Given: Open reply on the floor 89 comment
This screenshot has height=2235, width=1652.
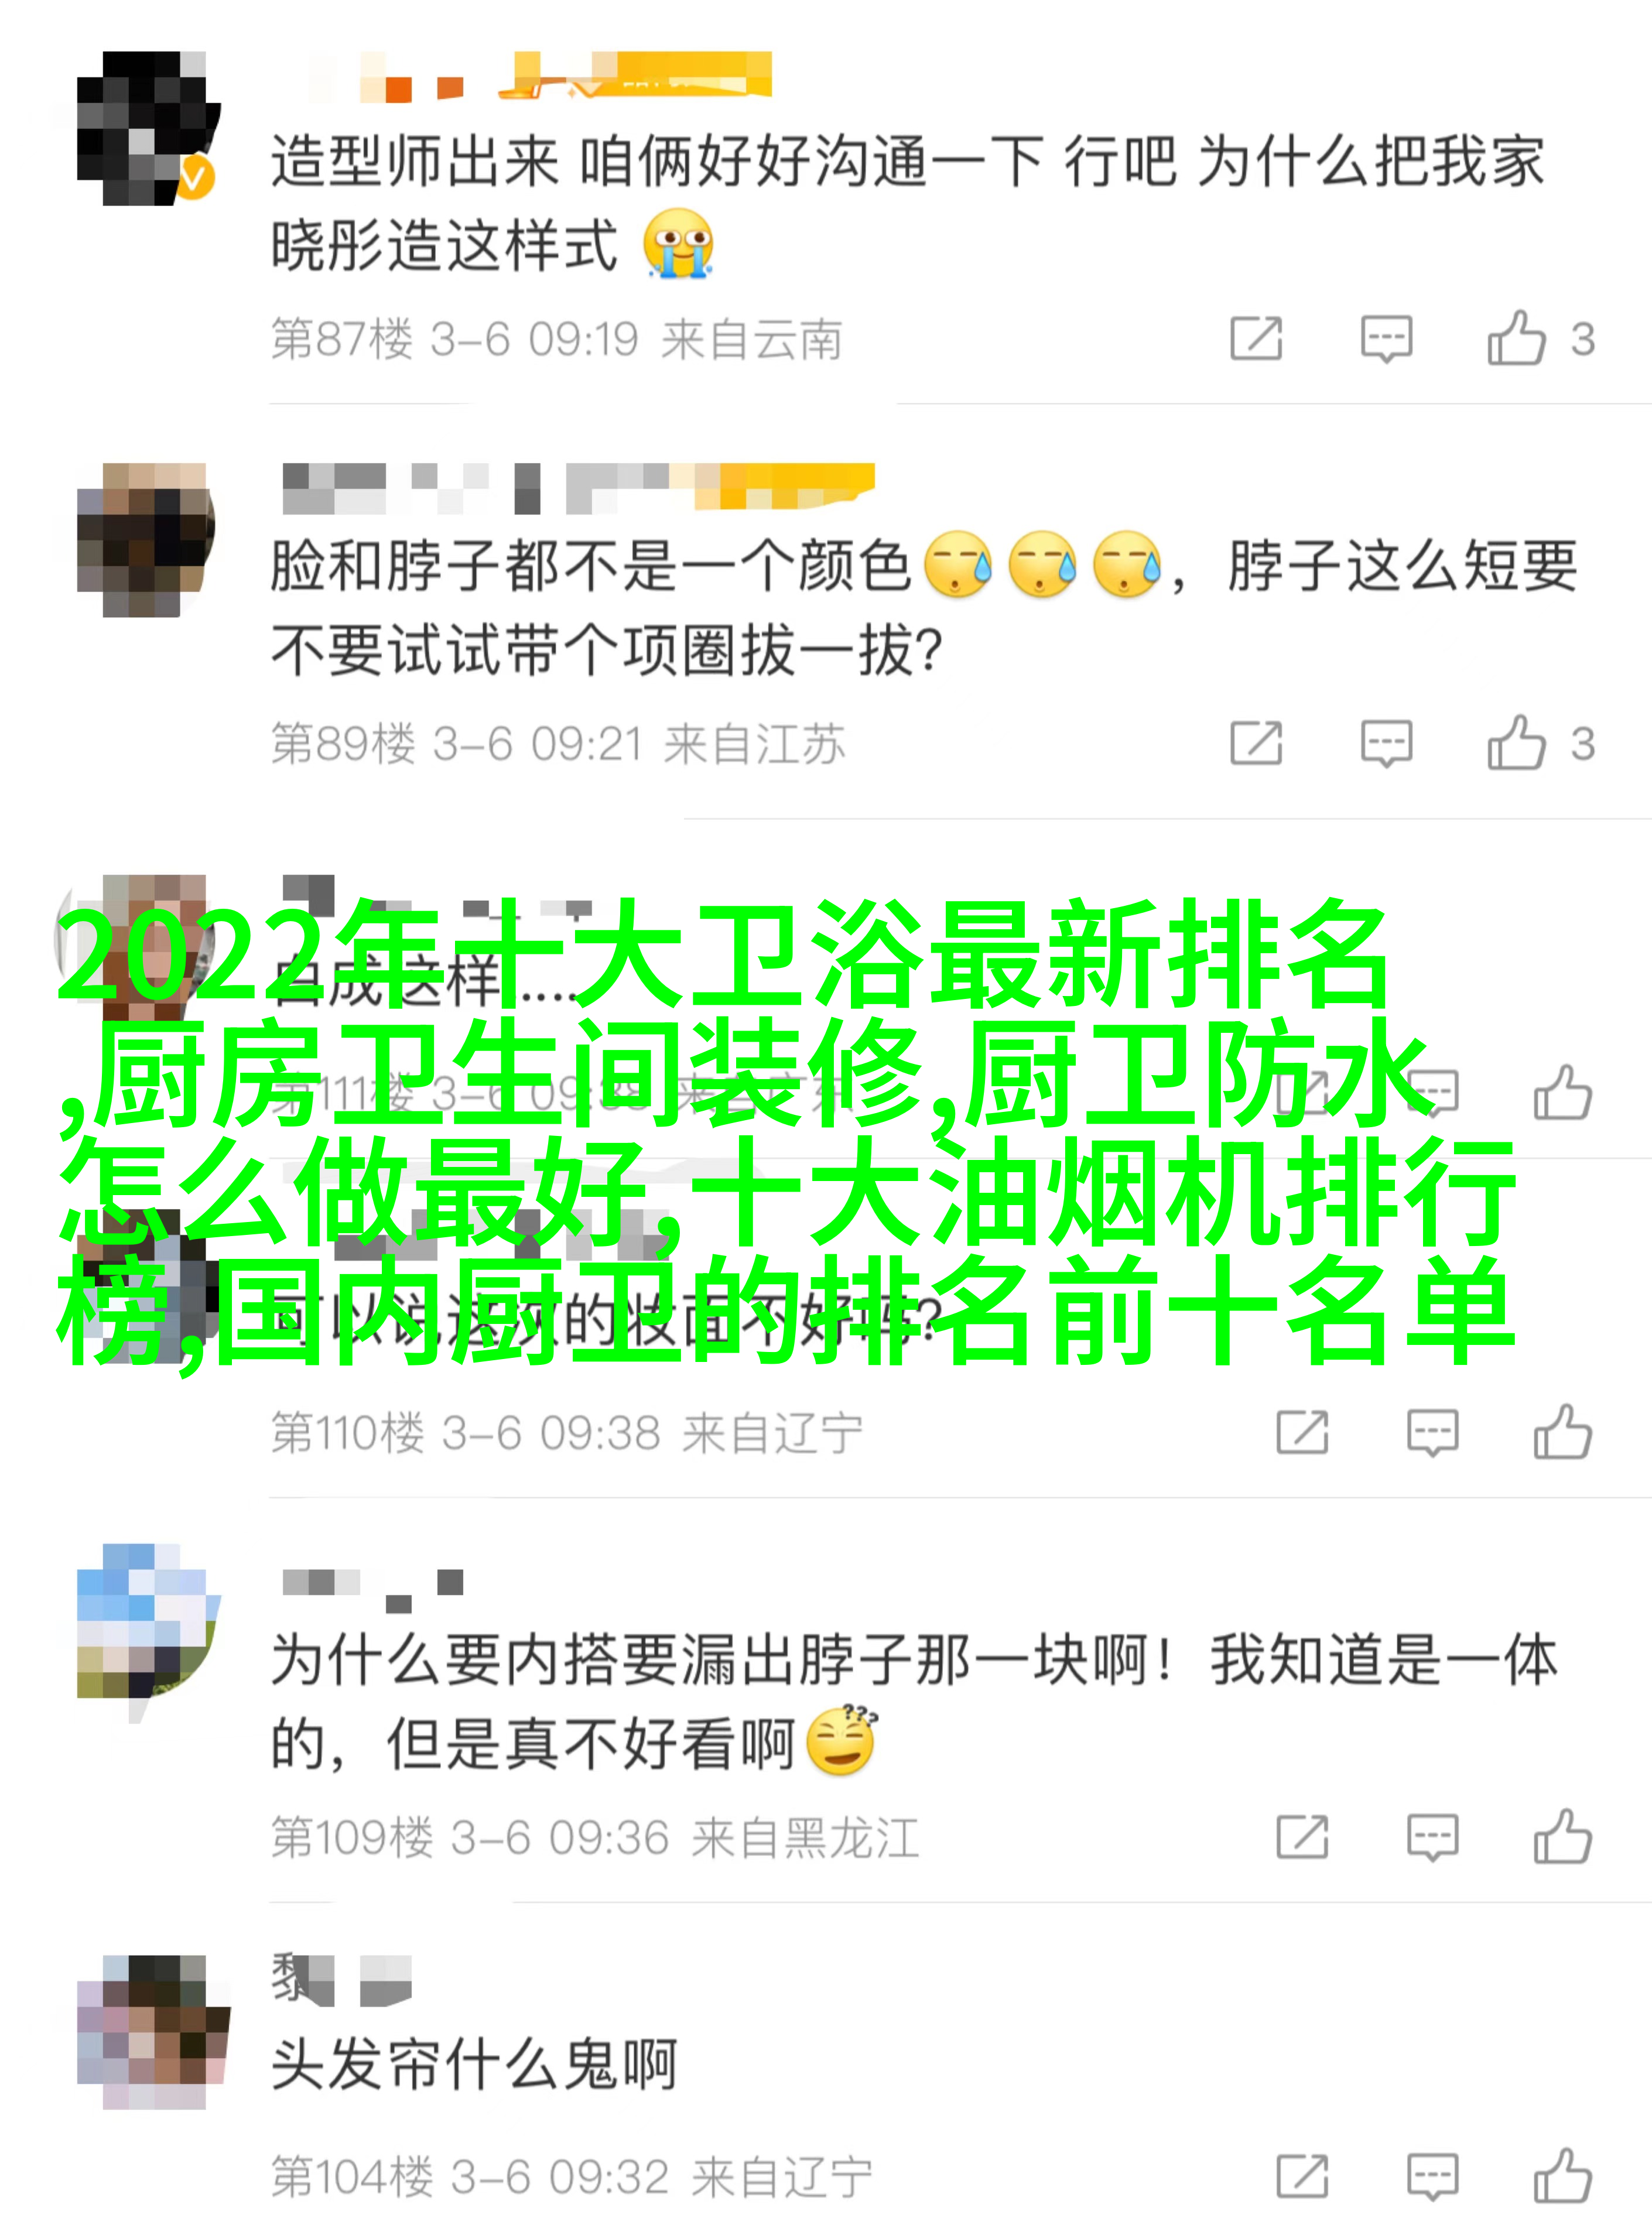Looking at the screenshot, I should pos(1386,743).
